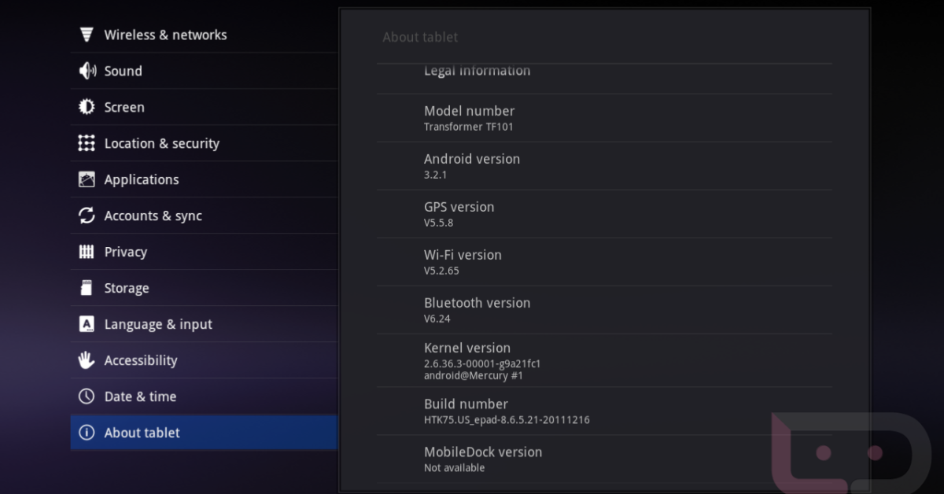Click the Accounts & sync arrows icon

(87, 216)
